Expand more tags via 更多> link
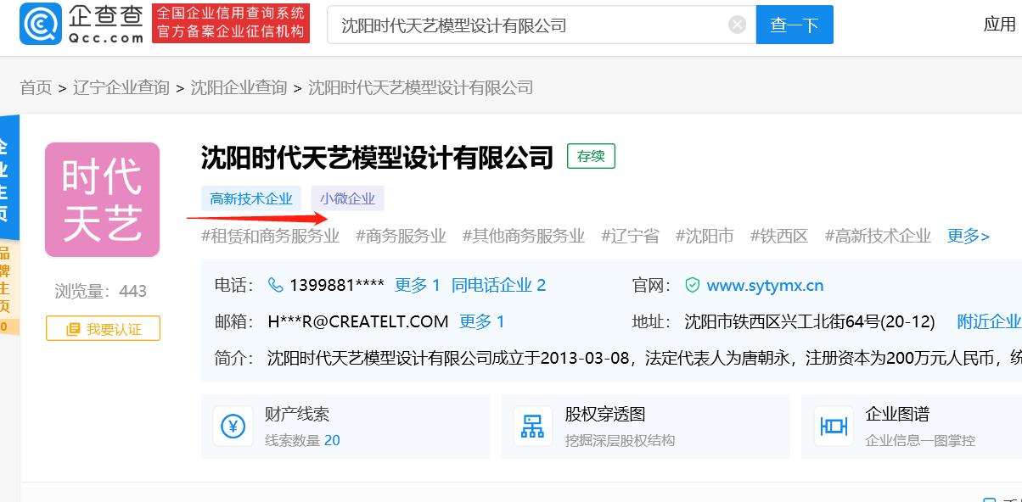1022x502 pixels. (968, 236)
